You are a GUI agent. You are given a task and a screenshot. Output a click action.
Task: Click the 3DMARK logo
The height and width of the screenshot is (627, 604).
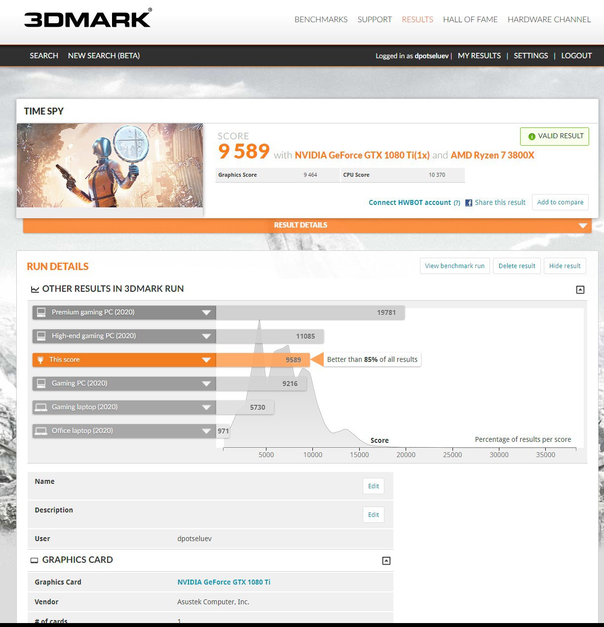(x=88, y=18)
